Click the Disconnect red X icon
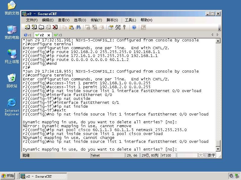Viewport: 241px width, 180px height. (x=55, y=27)
